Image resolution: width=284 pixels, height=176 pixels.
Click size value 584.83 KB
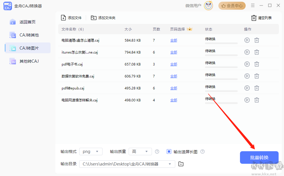coord(133,40)
